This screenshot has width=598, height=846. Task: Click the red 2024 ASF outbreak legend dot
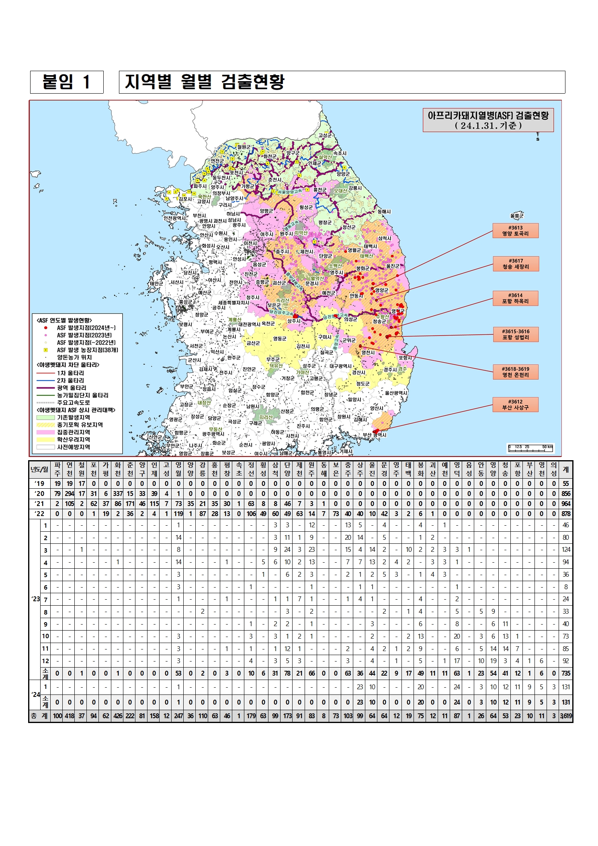pos(46,328)
